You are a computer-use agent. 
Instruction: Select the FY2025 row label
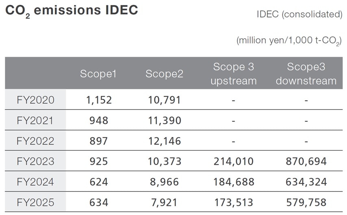(x=35, y=202)
